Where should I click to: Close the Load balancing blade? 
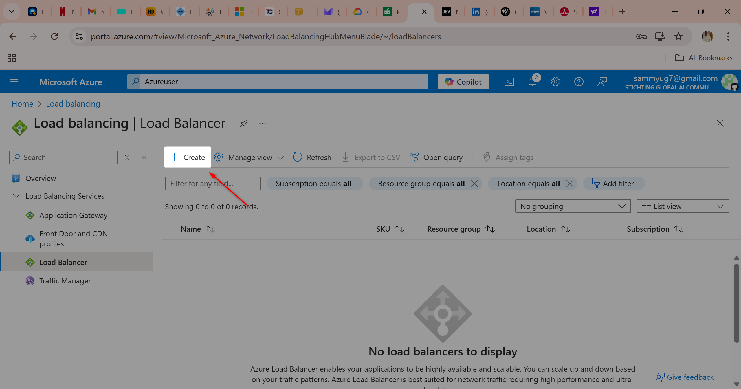click(720, 123)
